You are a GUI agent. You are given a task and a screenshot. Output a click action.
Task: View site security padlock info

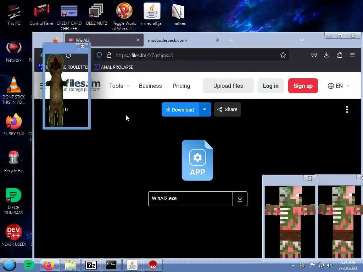109,55
